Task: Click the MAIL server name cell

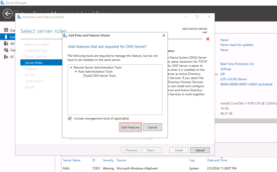Action: [66, 168]
